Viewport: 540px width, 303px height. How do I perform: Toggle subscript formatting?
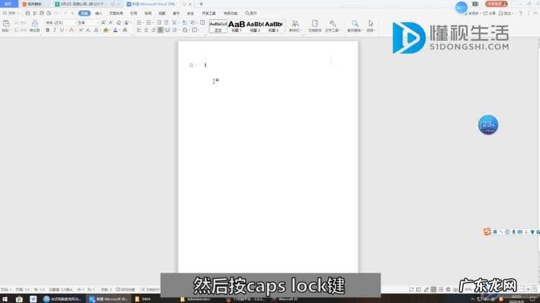pyautogui.click(x=88, y=30)
